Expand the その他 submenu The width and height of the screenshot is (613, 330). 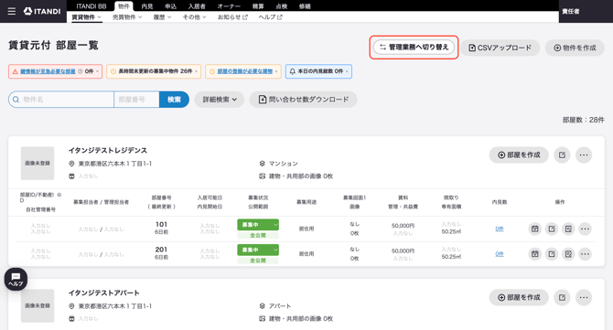click(x=194, y=17)
